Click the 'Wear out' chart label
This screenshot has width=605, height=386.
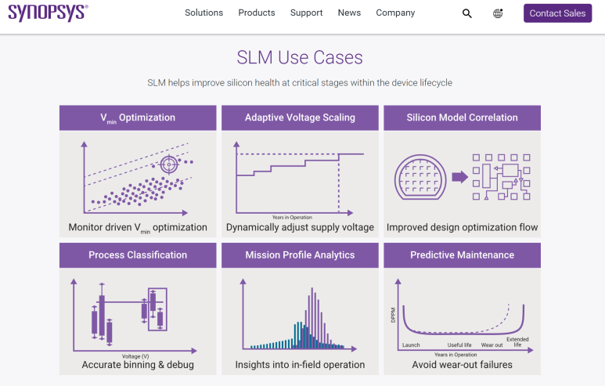(492, 345)
